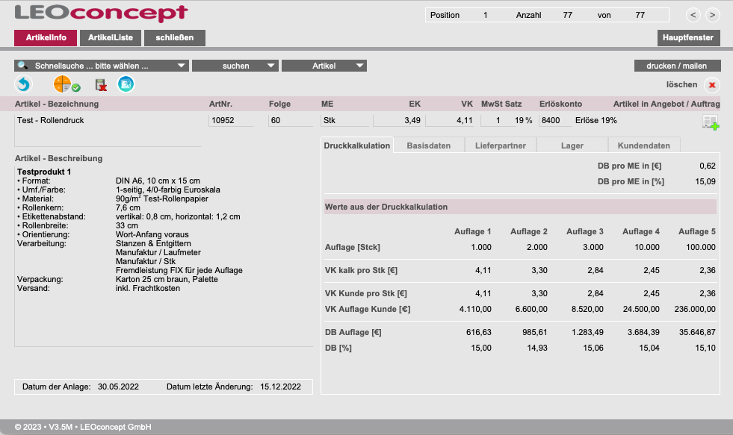The image size is (733, 435).
Task: Open the Schnellsuche dropdown
Action: [102, 66]
